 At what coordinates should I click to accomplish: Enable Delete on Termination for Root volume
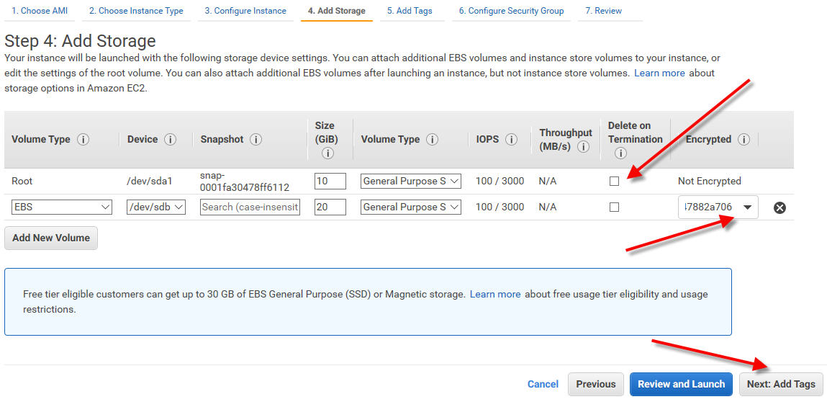coord(614,182)
